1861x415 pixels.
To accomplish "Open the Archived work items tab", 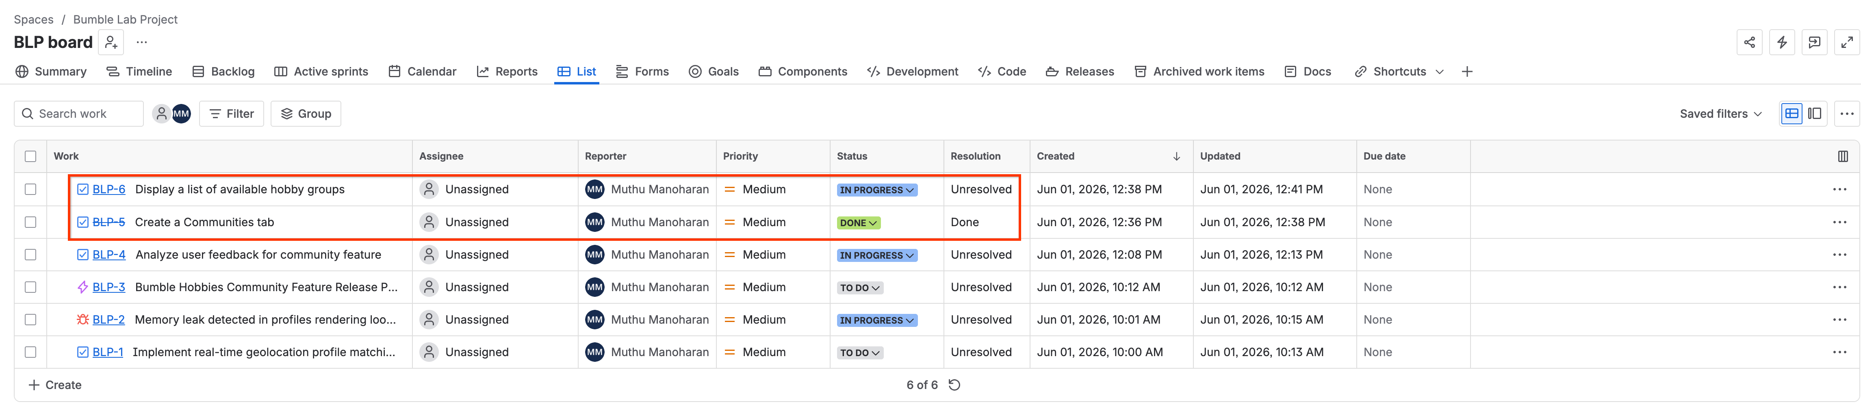I will coord(1199,71).
